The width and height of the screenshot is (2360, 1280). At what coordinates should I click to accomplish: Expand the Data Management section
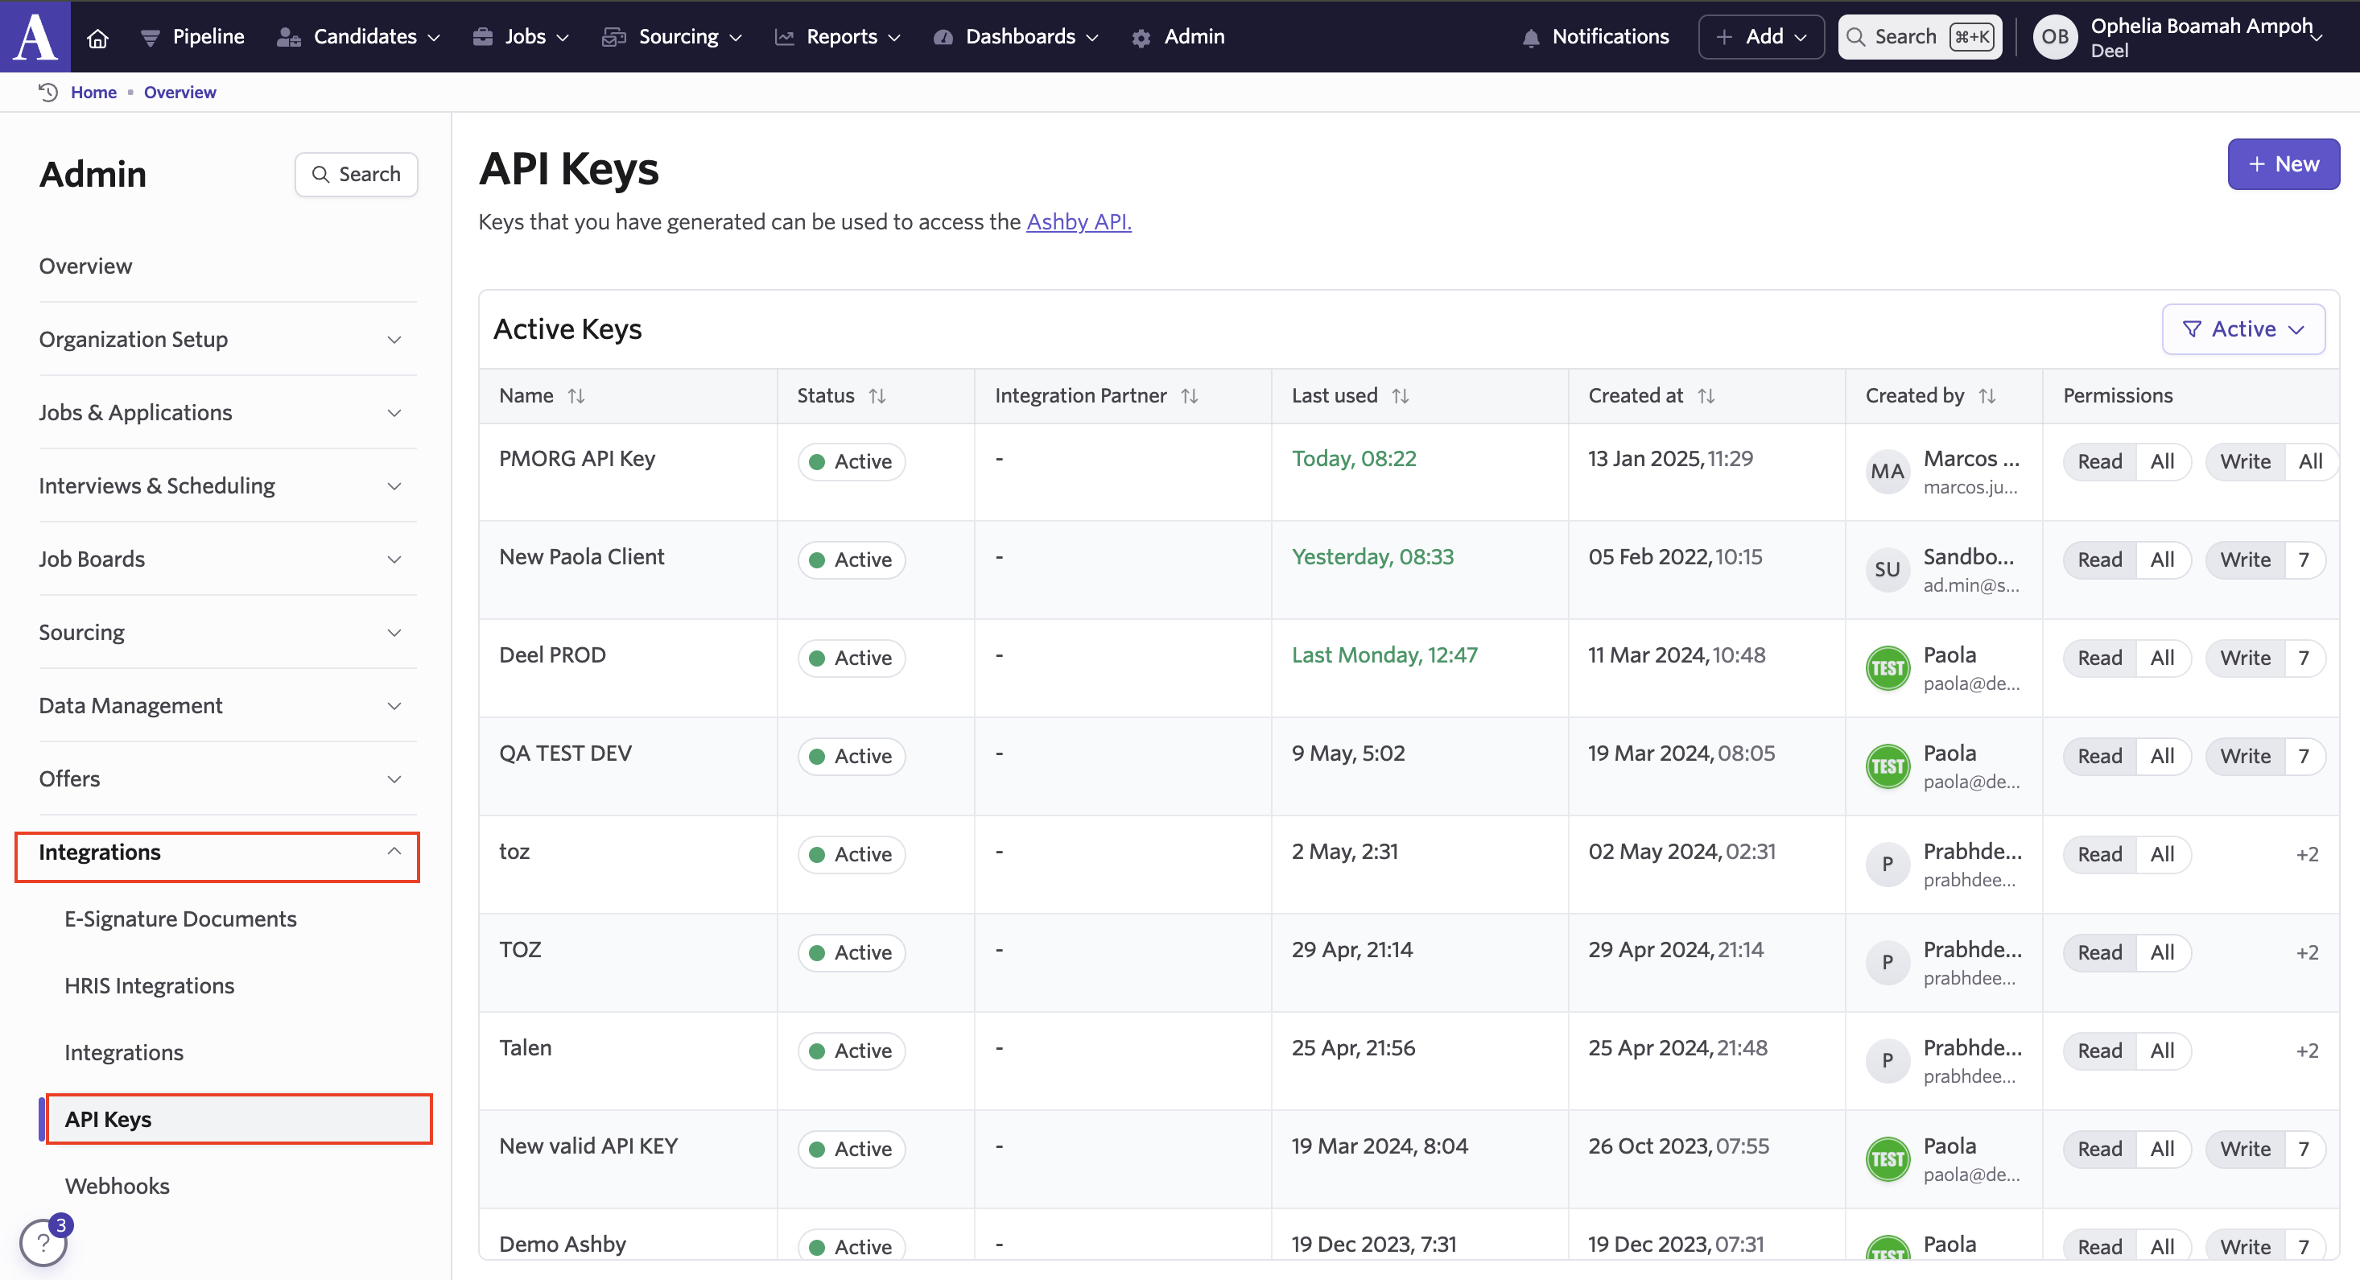click(227, 705)
